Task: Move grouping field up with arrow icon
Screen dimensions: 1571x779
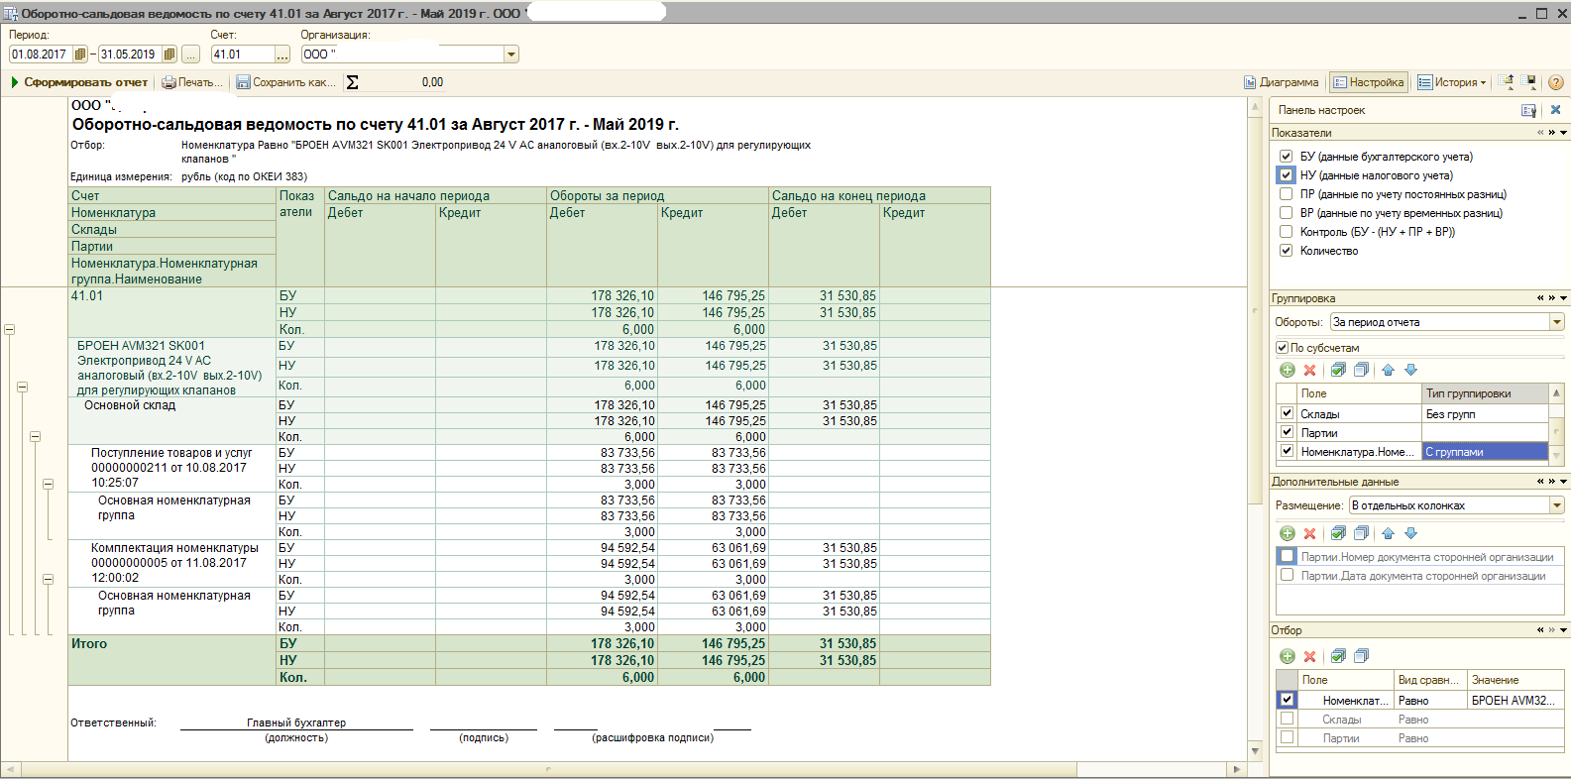Action: [x=1388, y=370]
